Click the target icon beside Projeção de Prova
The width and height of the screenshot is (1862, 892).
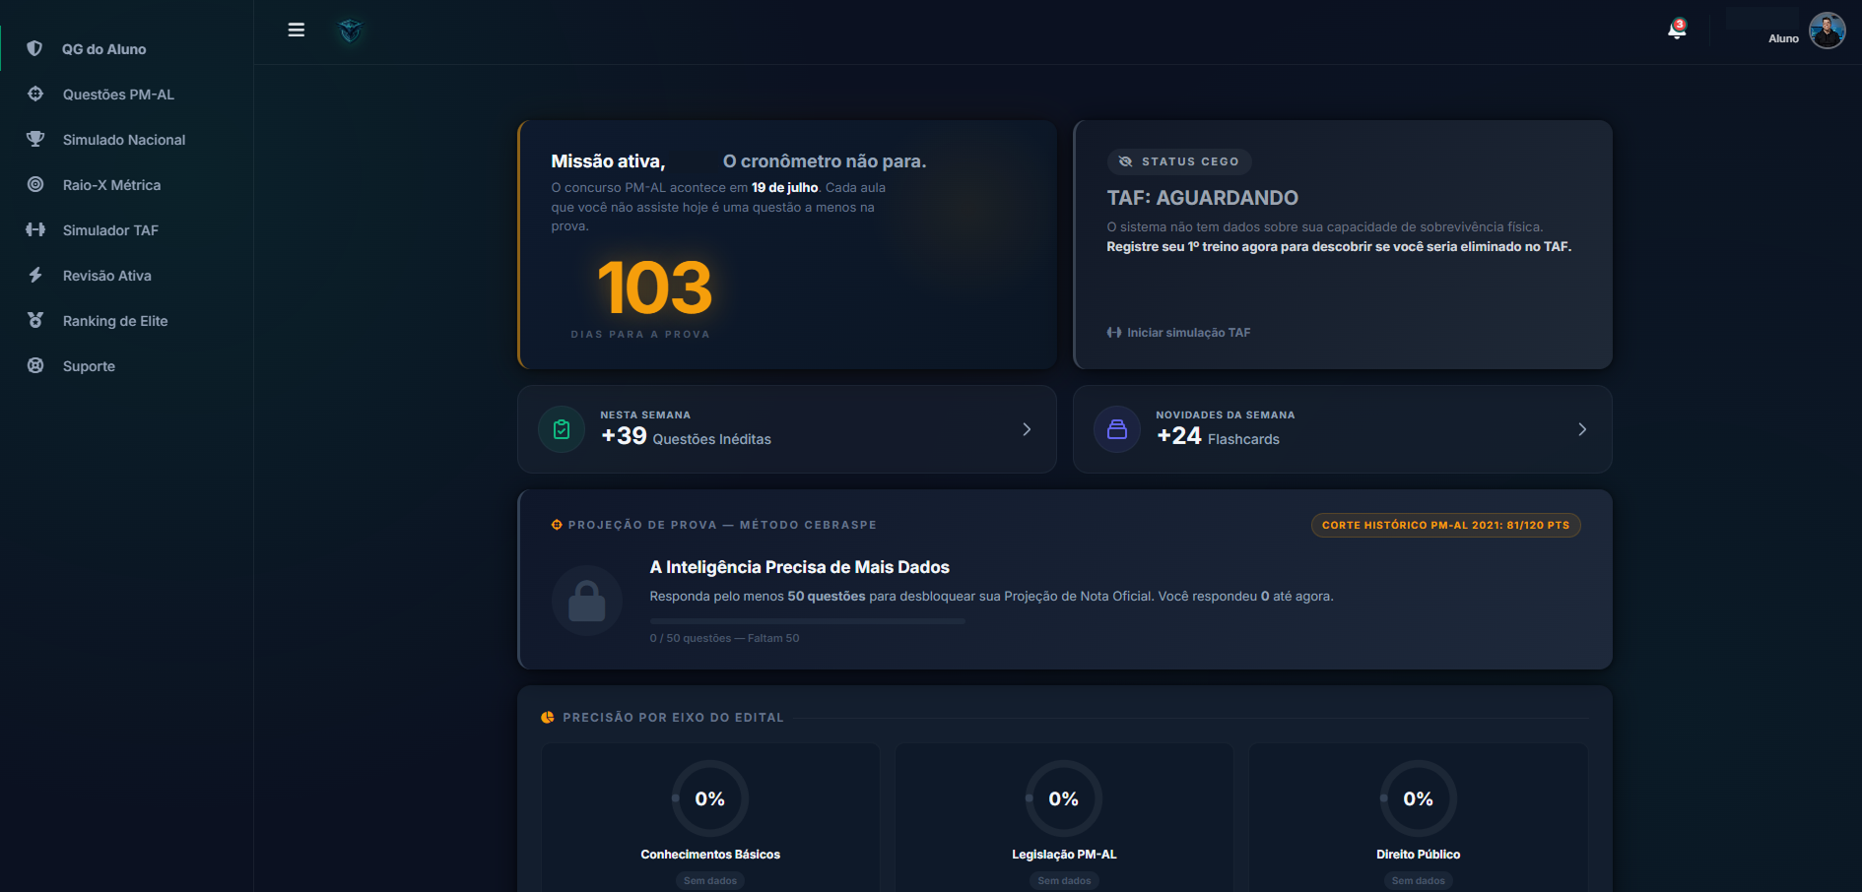coord(557,525)
